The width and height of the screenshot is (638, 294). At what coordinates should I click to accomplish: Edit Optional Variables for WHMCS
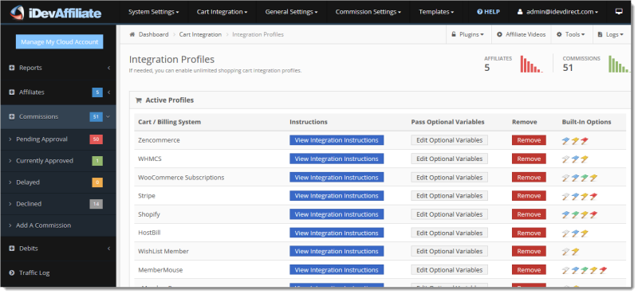point(449,159)
